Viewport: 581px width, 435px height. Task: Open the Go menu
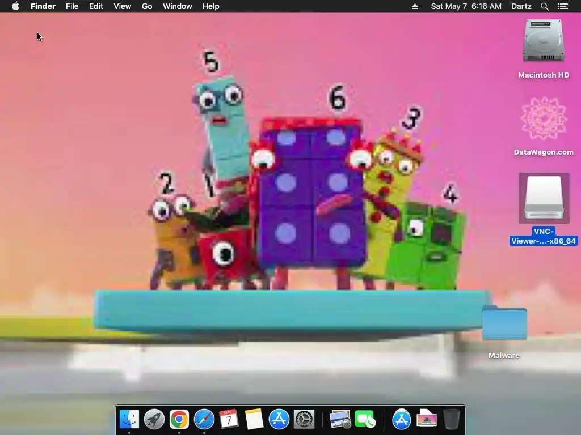click(147, 6)
